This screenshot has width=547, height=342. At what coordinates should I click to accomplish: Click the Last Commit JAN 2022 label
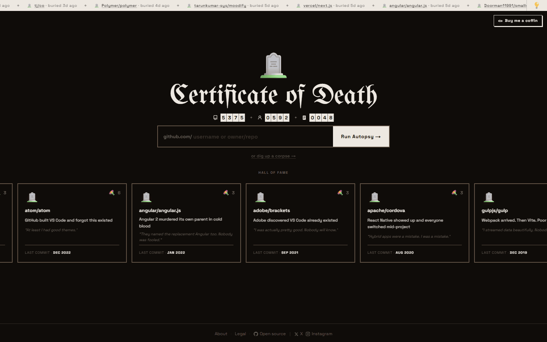click(x=162, y=253)
